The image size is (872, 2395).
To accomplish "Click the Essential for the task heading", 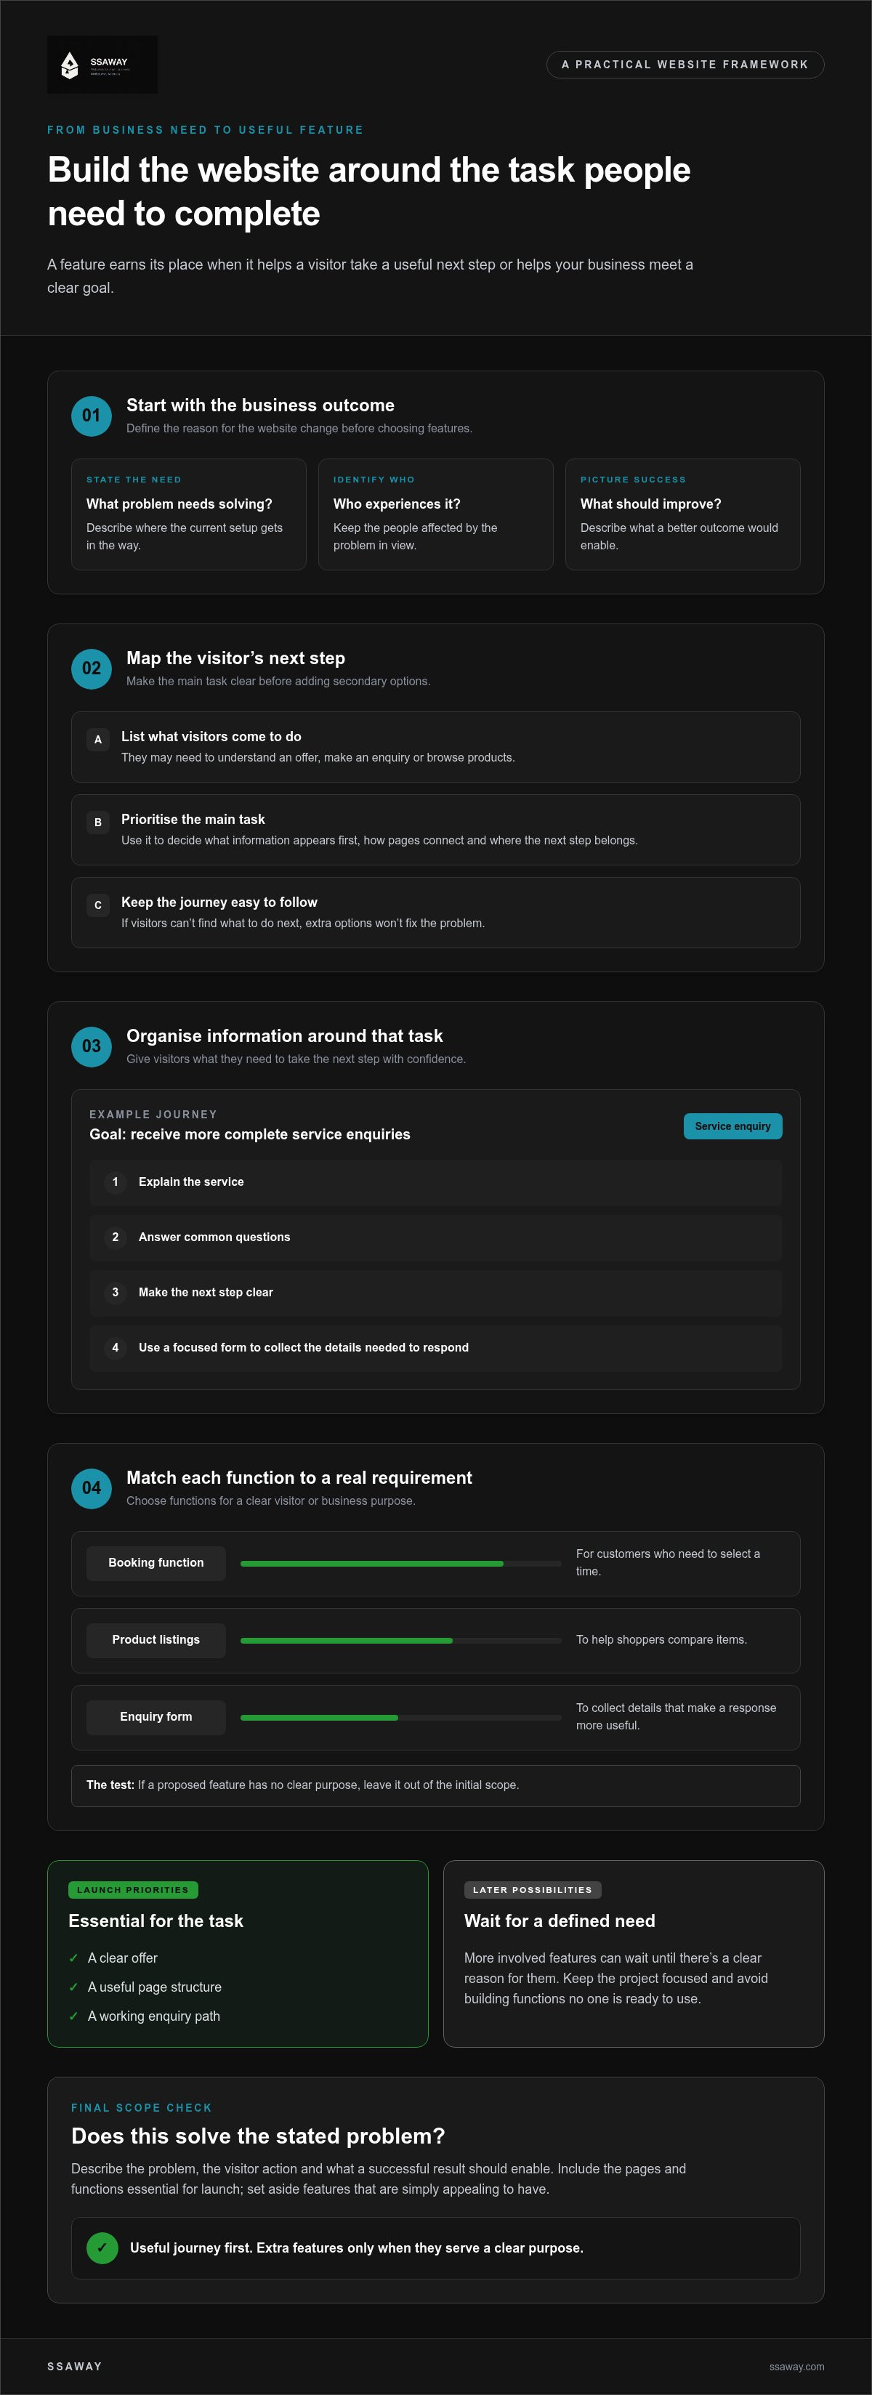I will point(156,1921).
